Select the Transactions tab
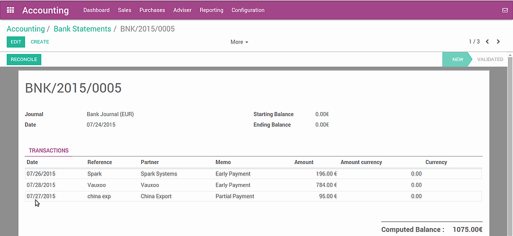 [49, 150]
